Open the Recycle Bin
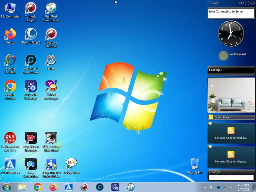Screen dimensions: 256x192 coord(194,166)
